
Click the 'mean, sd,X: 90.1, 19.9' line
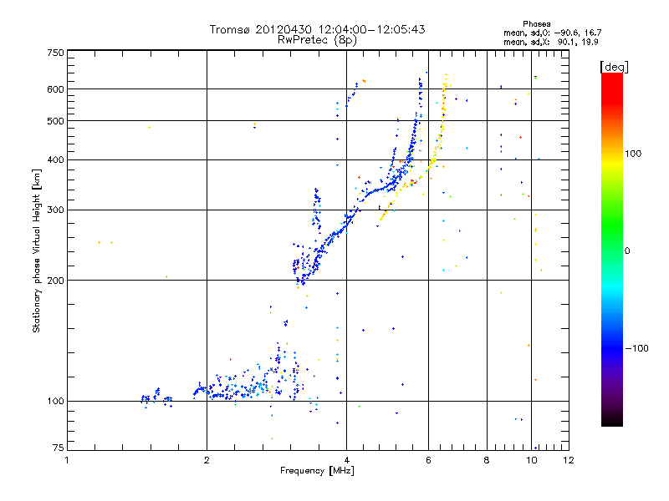pos(551,43)
